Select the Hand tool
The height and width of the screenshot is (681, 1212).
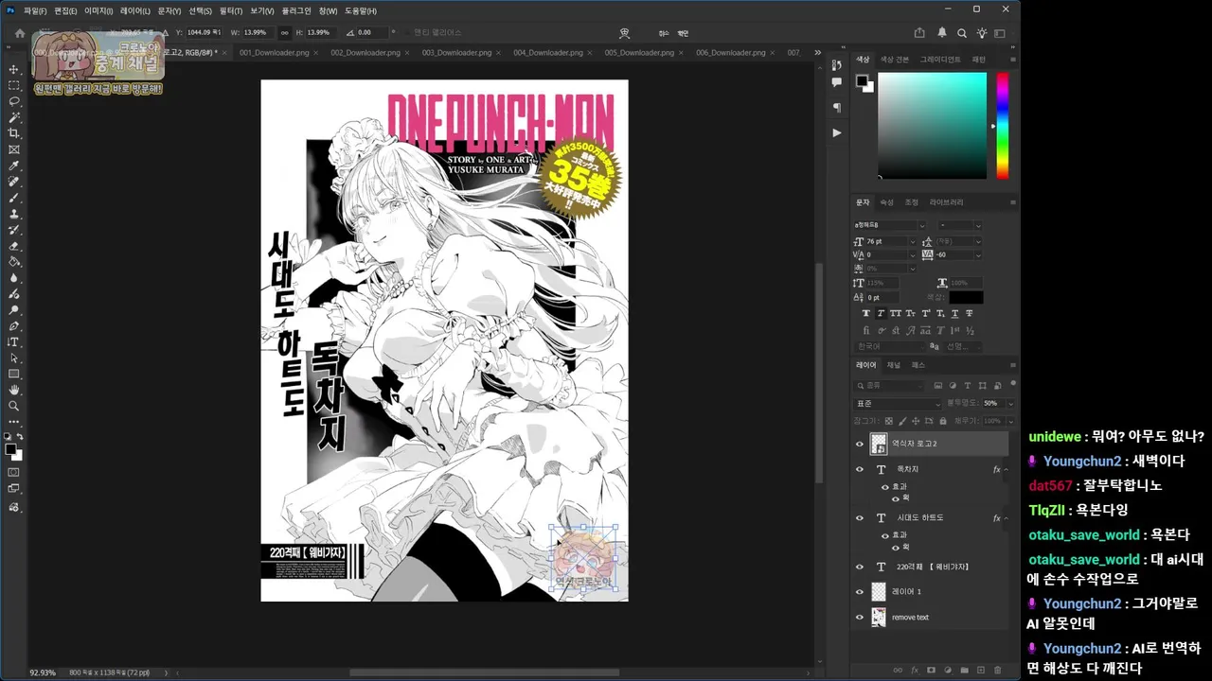pos(13,390)
